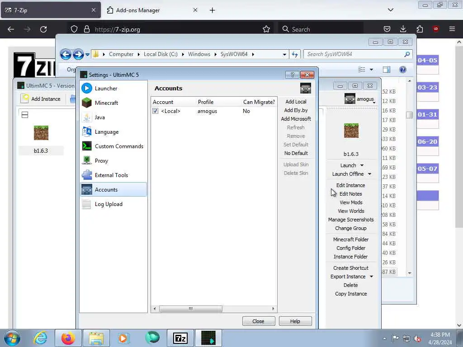Viewport: 463px width, 347px height.
Task: Click View Mods in the side panel
Action: coord(351,202)
